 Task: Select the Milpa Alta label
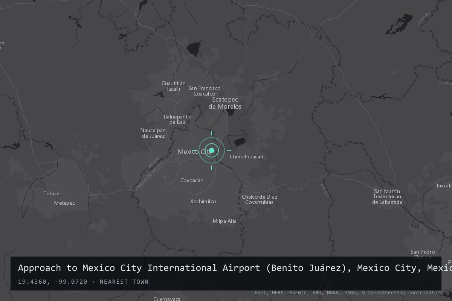224,221
